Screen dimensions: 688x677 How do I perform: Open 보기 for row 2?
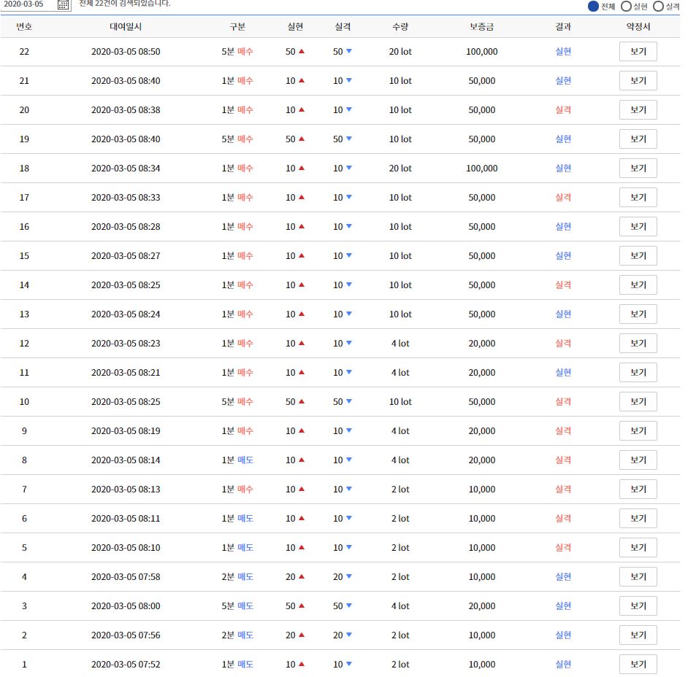[638, 635]
